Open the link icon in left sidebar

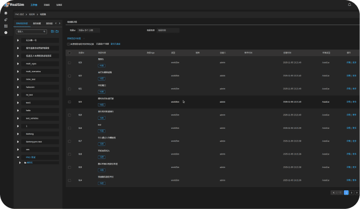(x=6, y=19)
